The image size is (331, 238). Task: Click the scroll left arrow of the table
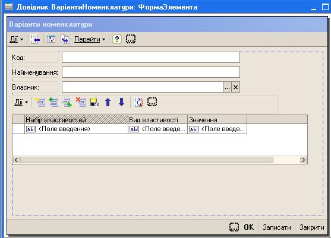pos(16,160)
